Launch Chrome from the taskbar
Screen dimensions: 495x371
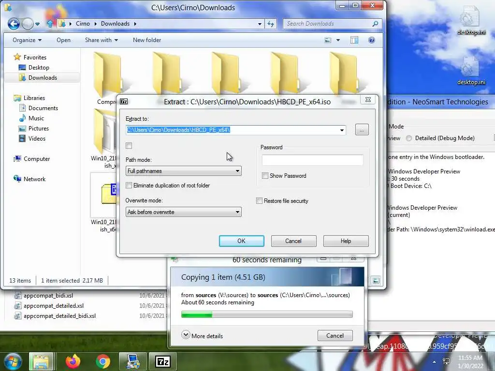102,361
